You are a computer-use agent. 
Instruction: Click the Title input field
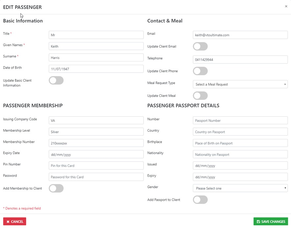pos(96,35)
